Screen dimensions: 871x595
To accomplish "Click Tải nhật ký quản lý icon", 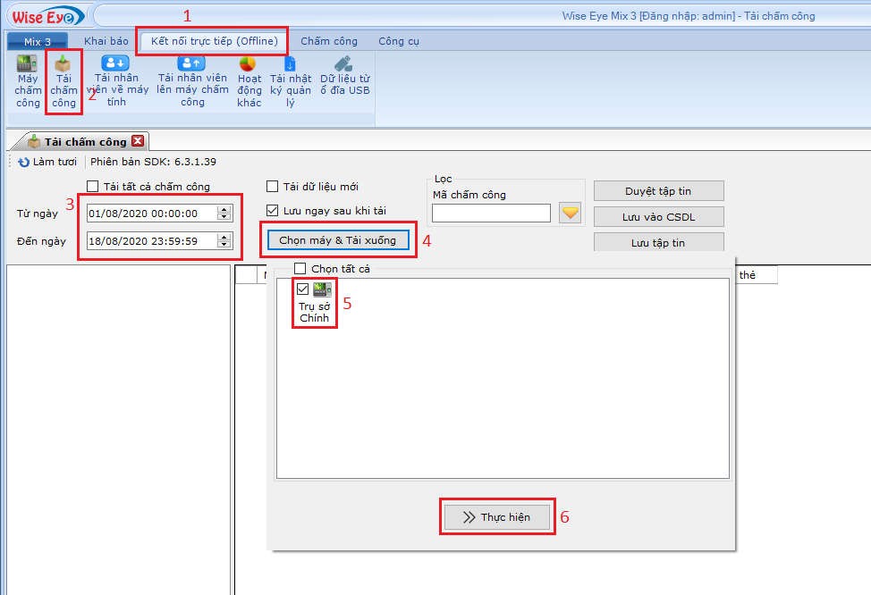I will tap(290, 64).
